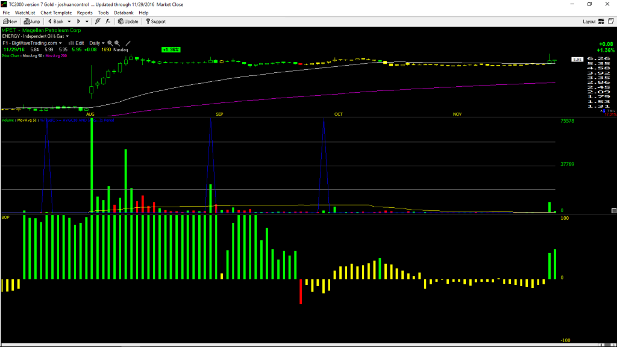
Task: Open the Databank menu
Action: (x=124, y=13)
